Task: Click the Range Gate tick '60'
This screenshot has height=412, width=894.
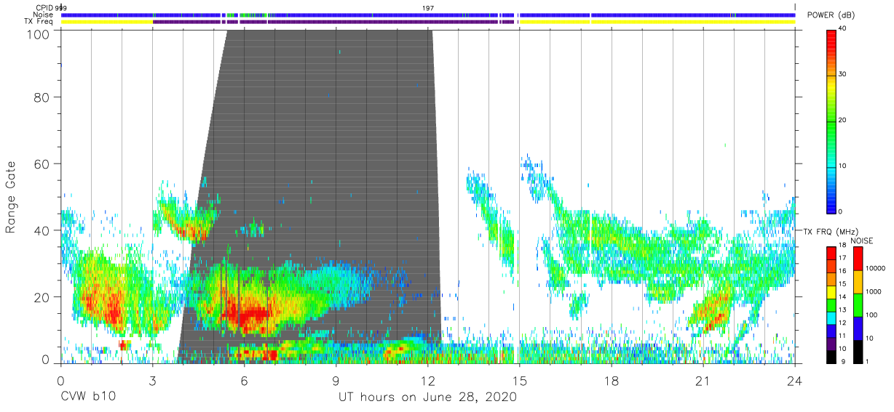Action: [x=42, y=163]
